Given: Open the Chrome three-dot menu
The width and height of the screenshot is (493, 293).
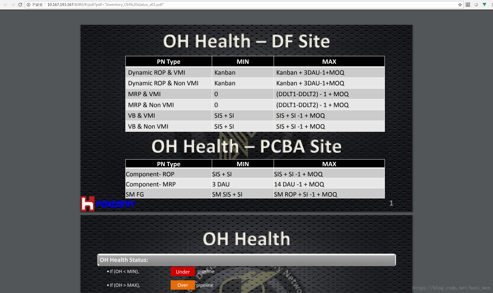Looking at the screenshot, I should [x=492, y=5].
